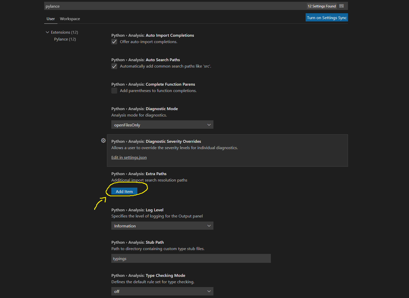The height and width of the screenshot is (298, 409).
Task: Open the Diagnostic Mode dropdown showing openFilesOnly
Action: pyautogui.click(x=162, y=125)
